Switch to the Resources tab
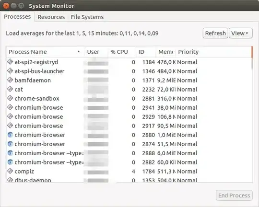 pos(51,17)
